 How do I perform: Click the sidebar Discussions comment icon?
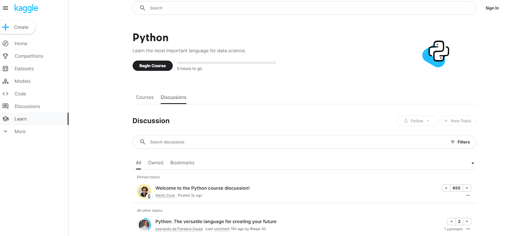tap(5, 106)
